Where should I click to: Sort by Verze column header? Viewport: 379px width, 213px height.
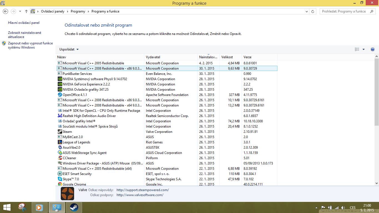259,57
